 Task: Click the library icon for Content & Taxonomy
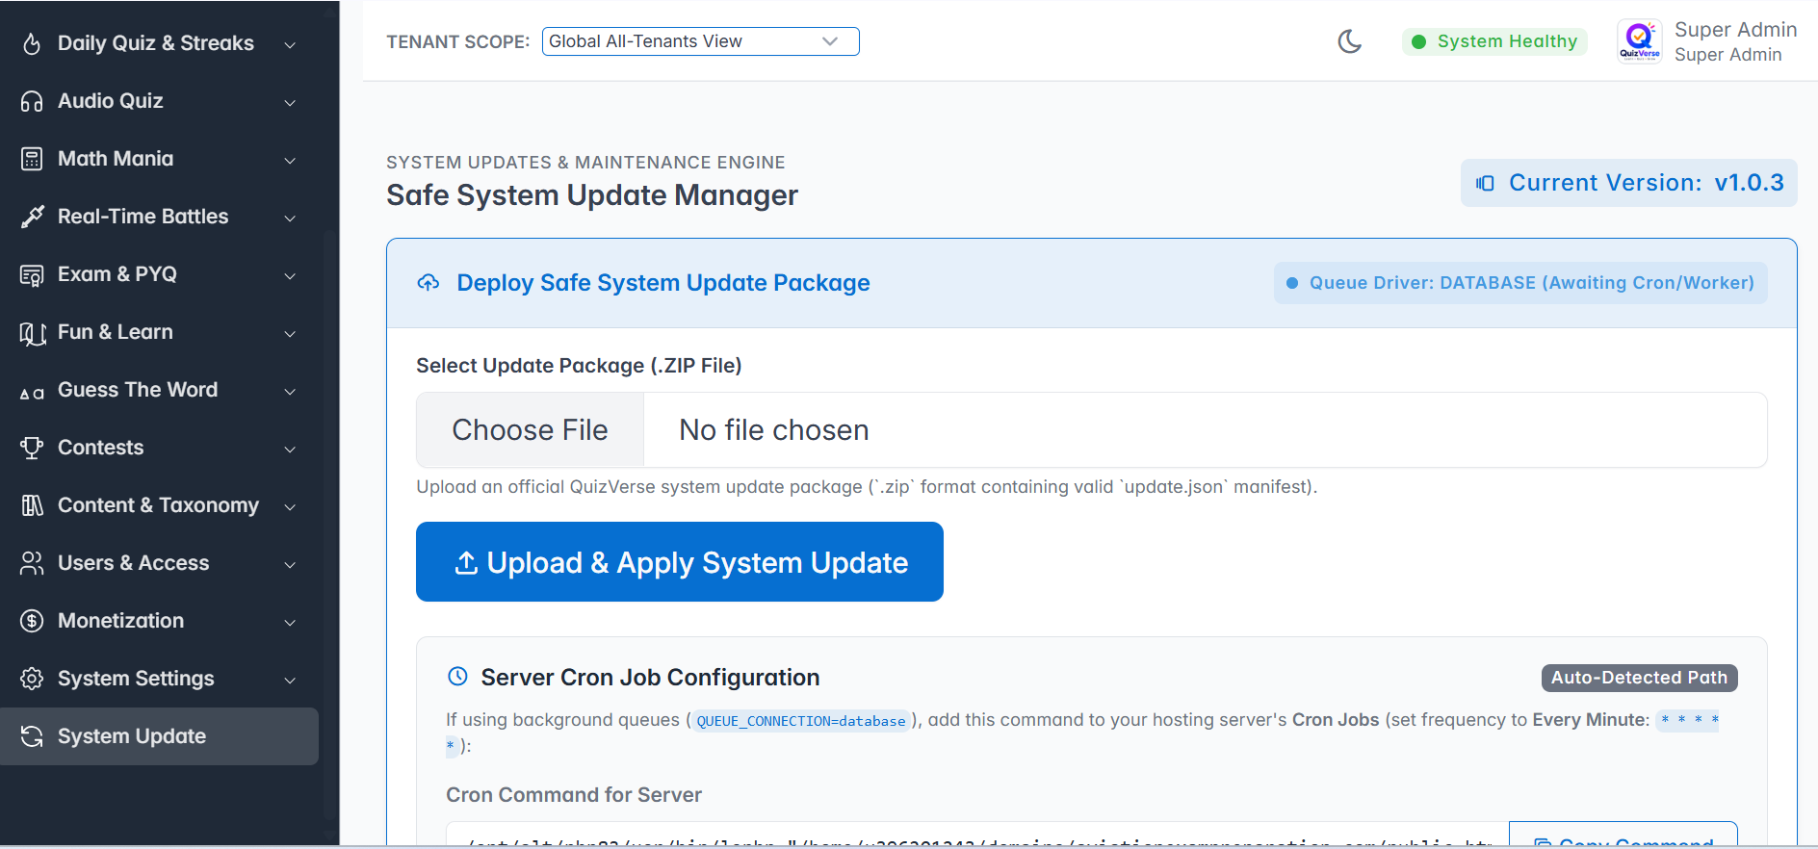[32, 505]
